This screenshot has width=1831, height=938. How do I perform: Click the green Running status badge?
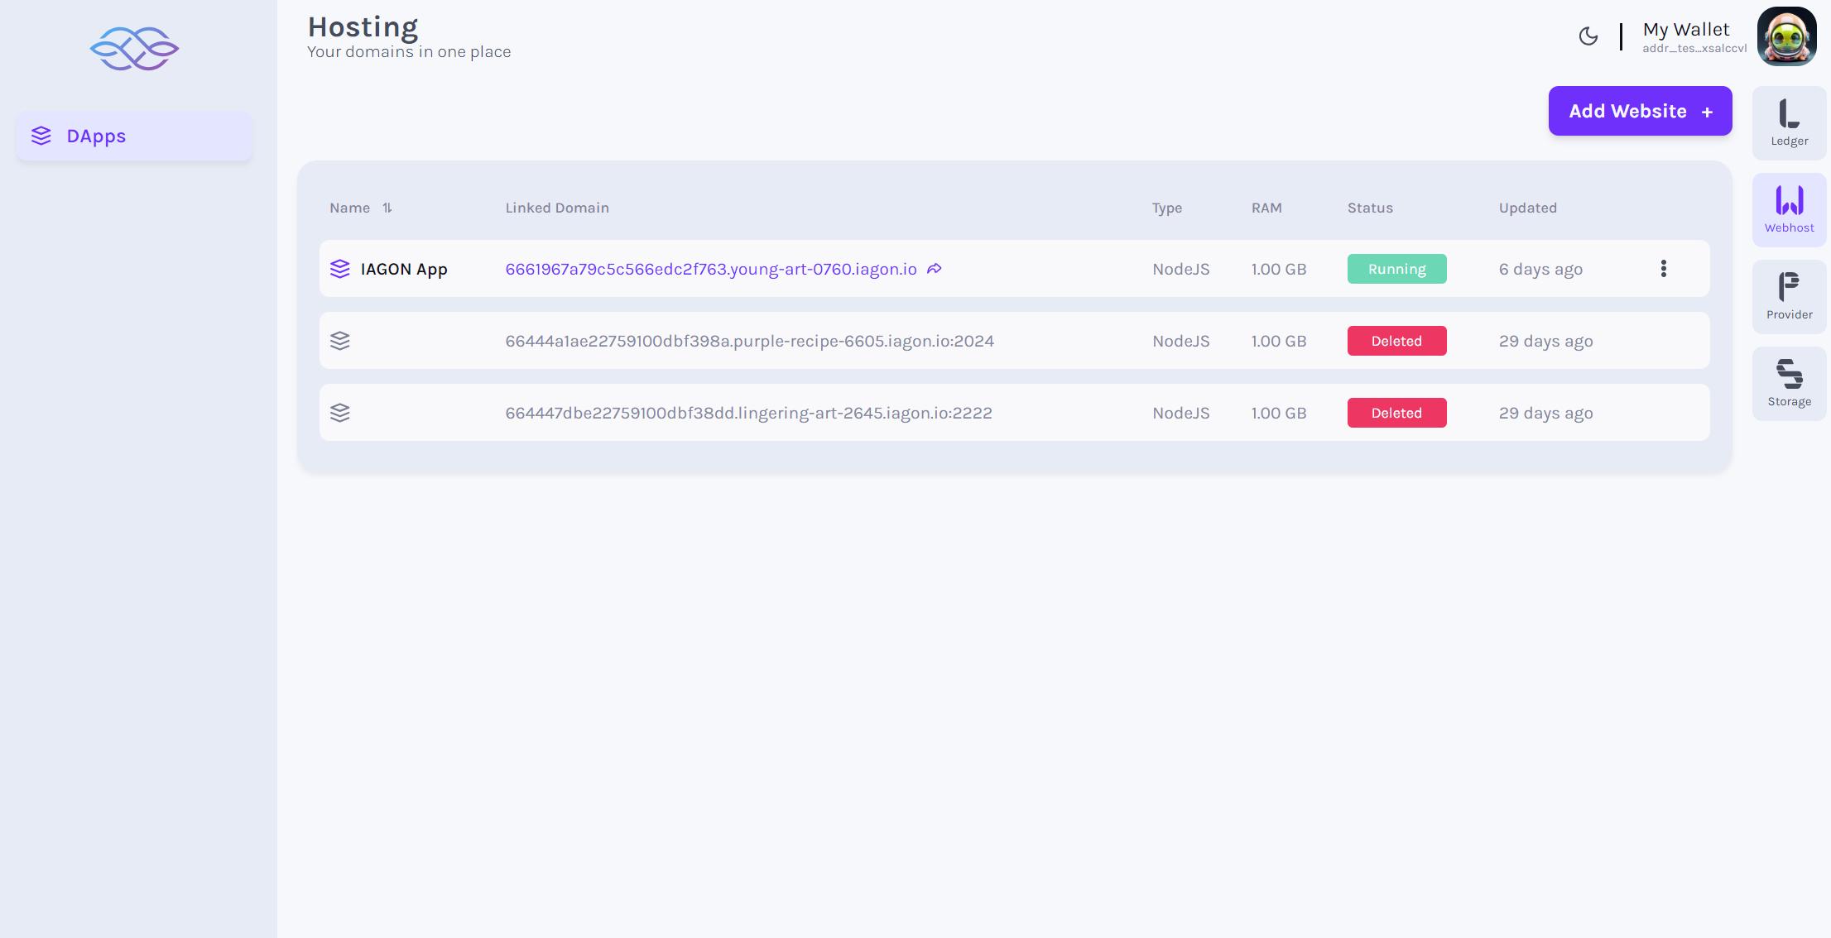coord(1396,269)
